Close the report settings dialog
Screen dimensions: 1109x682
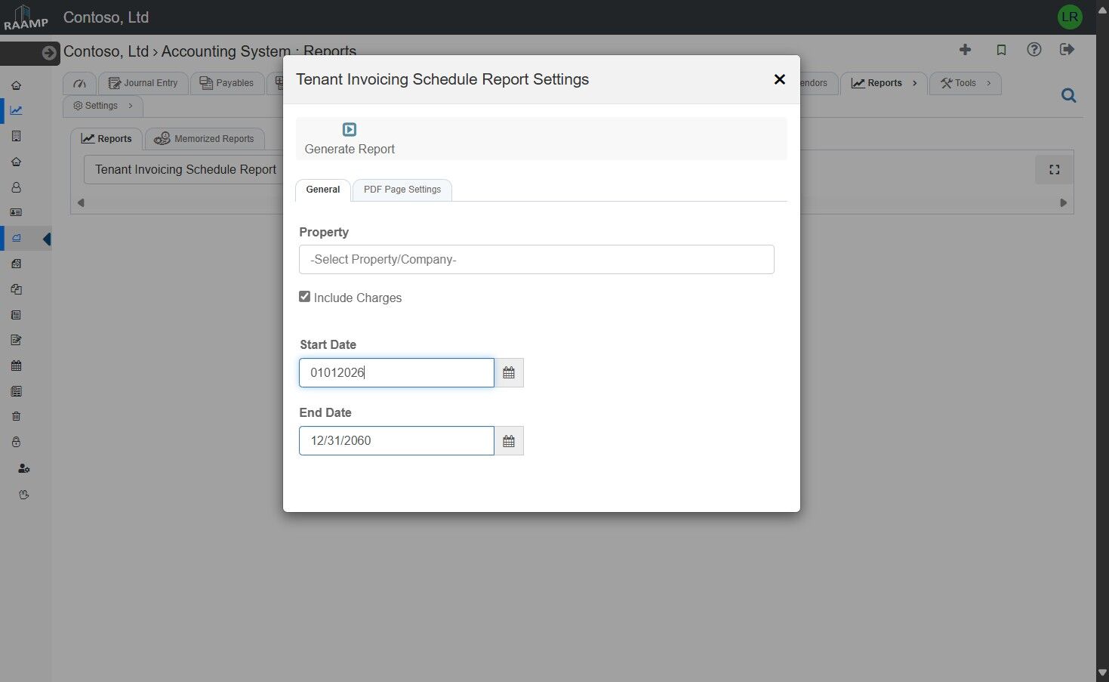780,79
